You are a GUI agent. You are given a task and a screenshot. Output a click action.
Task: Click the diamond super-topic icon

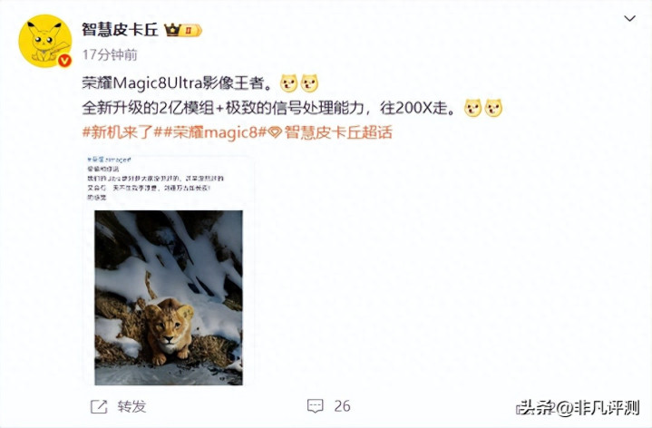(275, 133)
